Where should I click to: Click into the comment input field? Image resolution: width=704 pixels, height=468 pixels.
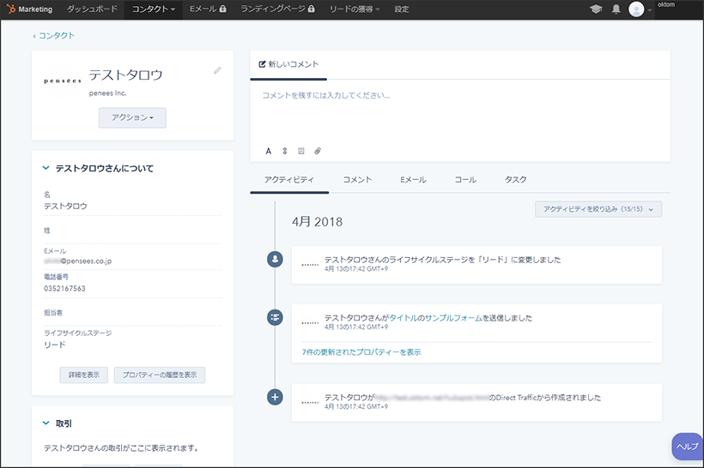(x=460, y=113)
